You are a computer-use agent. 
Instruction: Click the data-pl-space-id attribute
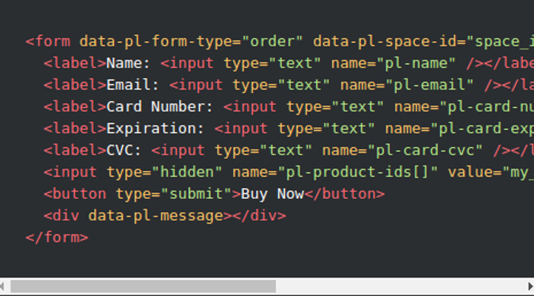423,42
